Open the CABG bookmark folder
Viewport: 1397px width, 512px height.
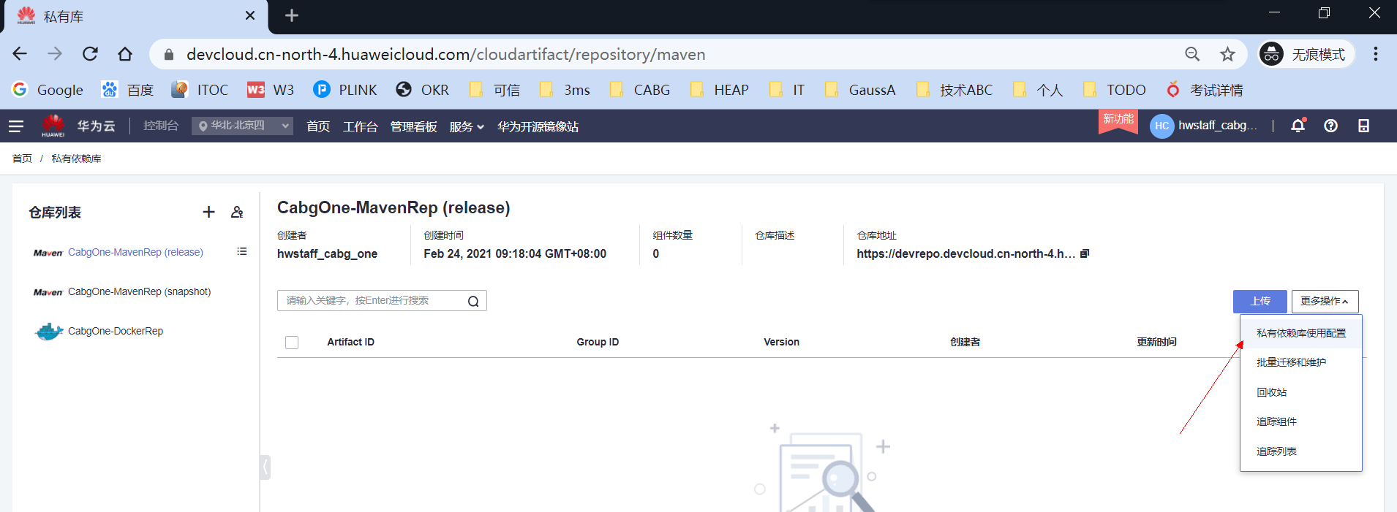click(x=640, y=90)
